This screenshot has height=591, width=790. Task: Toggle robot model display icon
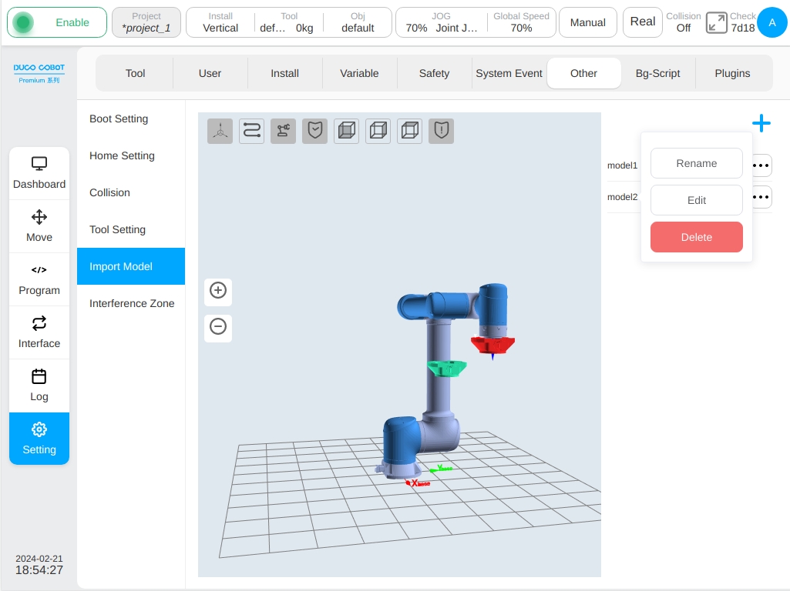coord(283,132)
